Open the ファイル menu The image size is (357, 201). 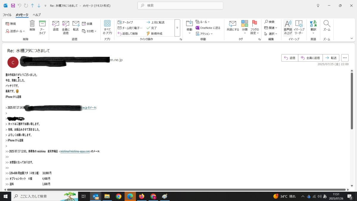(7, 15)
